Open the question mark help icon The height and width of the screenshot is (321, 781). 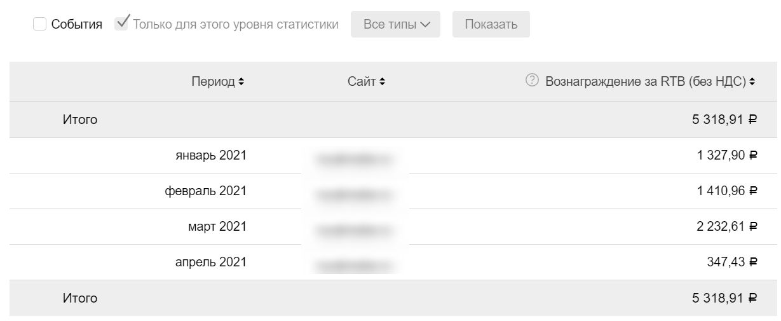pos(532,81)
